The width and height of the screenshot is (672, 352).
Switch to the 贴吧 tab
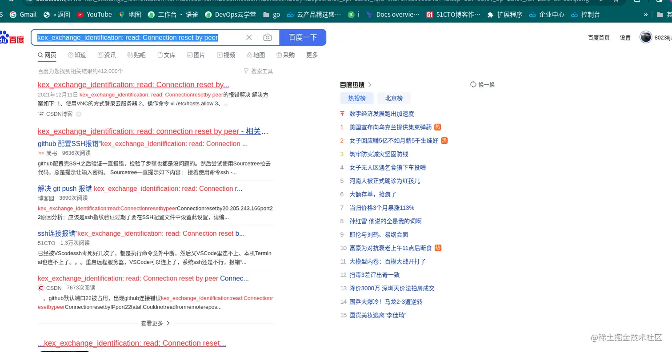pyautogui.click(x=136, y=55)
